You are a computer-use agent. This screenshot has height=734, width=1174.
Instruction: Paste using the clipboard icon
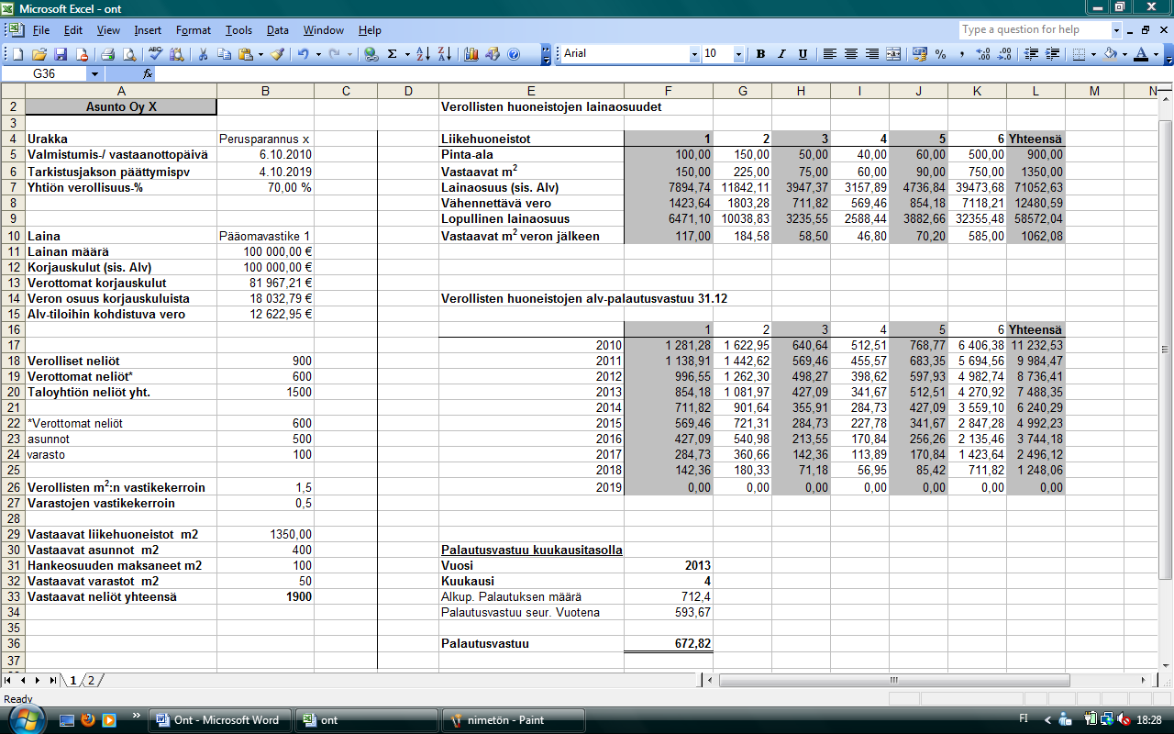[245, 54]
